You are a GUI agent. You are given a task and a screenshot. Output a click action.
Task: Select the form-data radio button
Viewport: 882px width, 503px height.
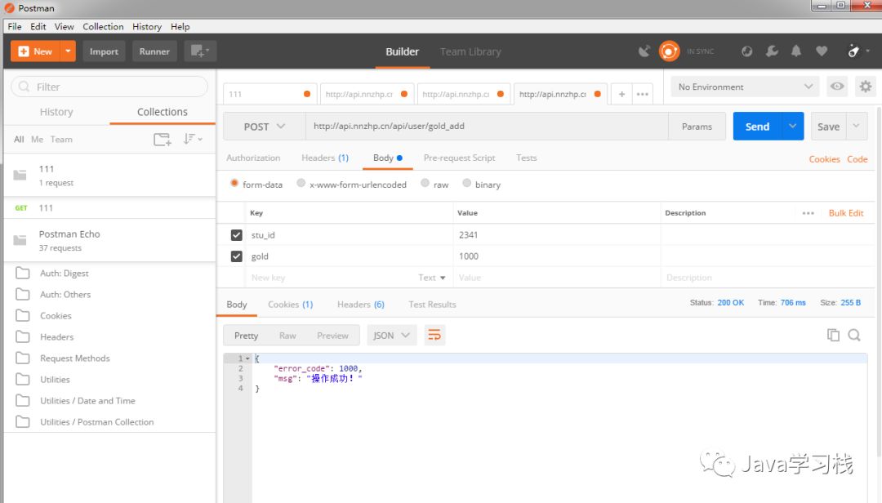(x=234, y=184)
